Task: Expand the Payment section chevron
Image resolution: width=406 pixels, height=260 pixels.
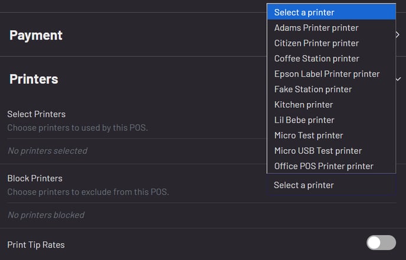Action: [398, 35]
